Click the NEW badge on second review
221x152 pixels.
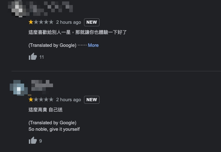coord(92,99)
